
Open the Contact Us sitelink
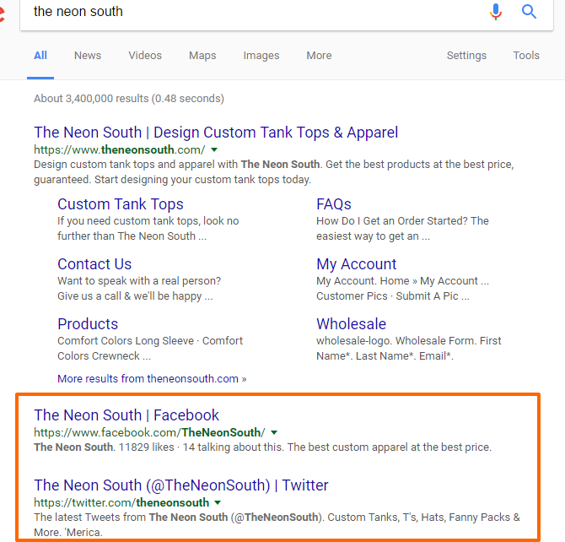pos(94,264)
